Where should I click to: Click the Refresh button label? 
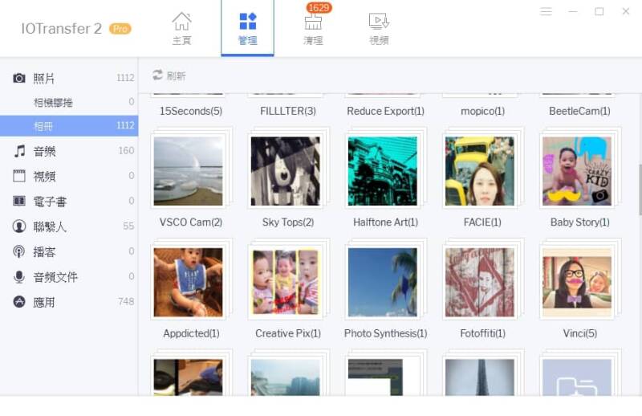pos(177,75)
